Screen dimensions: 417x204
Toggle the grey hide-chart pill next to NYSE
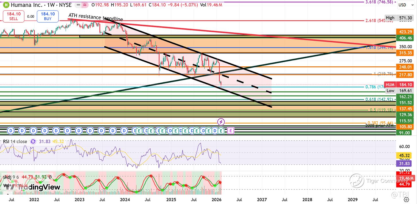(x=78, y=5)
